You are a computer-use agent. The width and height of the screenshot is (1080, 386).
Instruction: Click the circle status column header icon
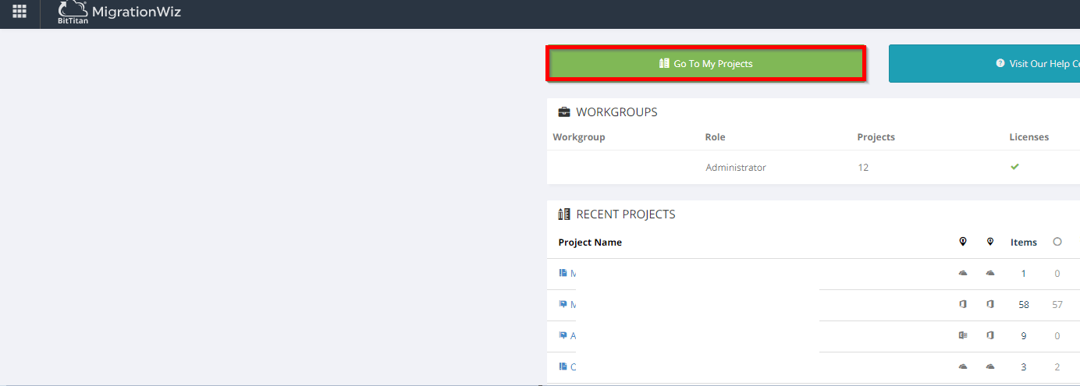pyautogui.click(x=1057, y=242)
